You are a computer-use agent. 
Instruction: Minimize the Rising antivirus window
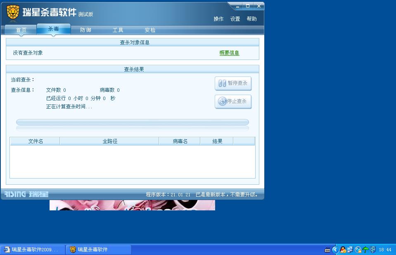237,6
